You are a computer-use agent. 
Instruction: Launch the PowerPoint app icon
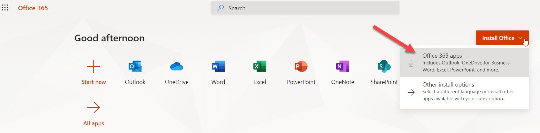point(301,66)
